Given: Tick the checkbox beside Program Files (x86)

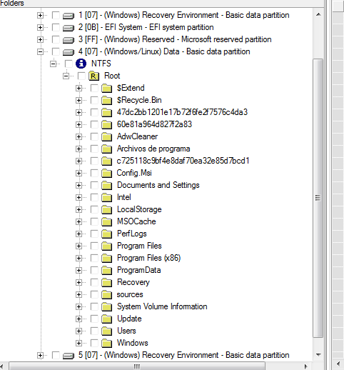Looking at the screenshot, I should point(94,258).
